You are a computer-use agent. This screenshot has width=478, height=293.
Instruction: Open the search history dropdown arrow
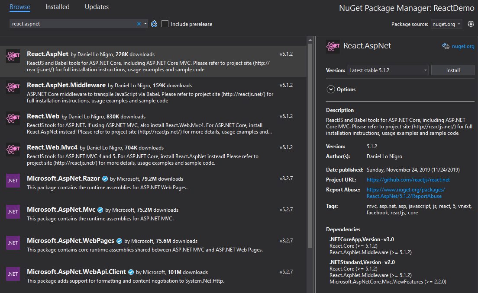pyautogui.click(x=145, y=24)
